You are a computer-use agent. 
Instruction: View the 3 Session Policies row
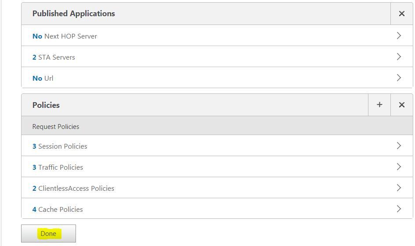[60, 146]
